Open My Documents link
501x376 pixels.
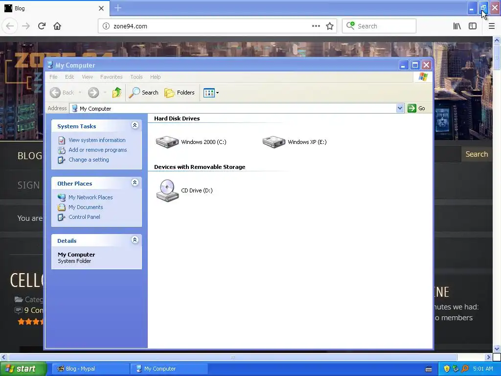86,207
